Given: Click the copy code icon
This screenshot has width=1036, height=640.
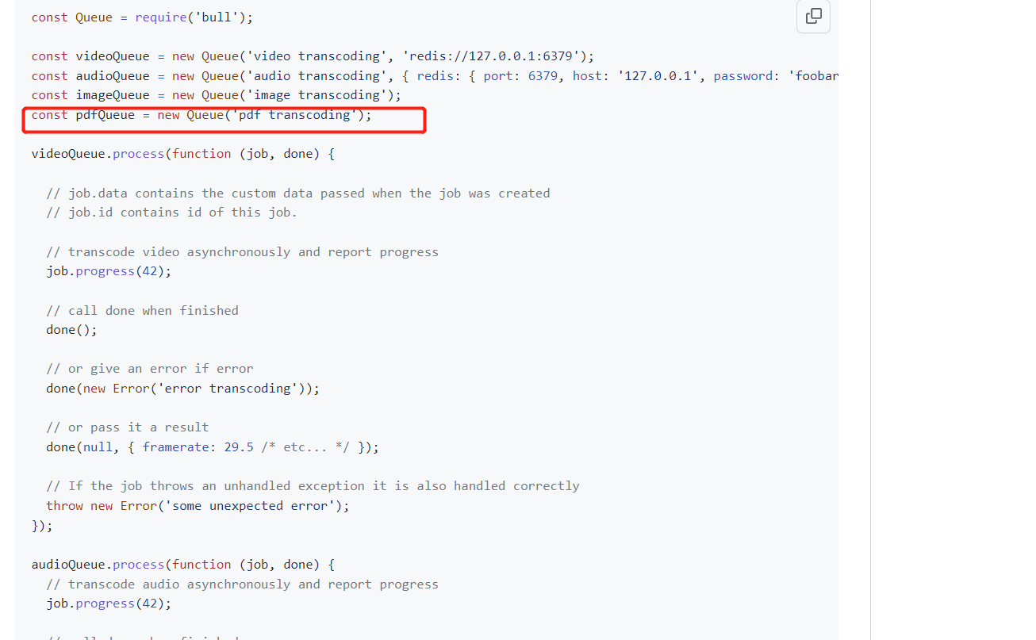Looking at the screenshot, I should click(813, 16).
